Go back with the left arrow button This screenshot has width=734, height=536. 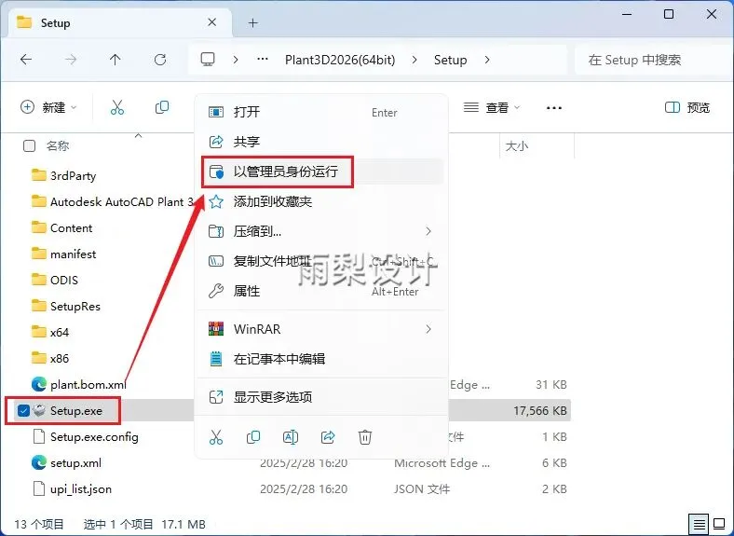click(x=26, y=60)
